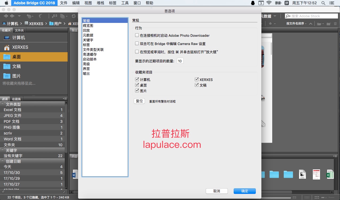The width and height of the screenshot is (340, 200).
Task: Open Spotlight search in menu bar
Action: [323, 3]
